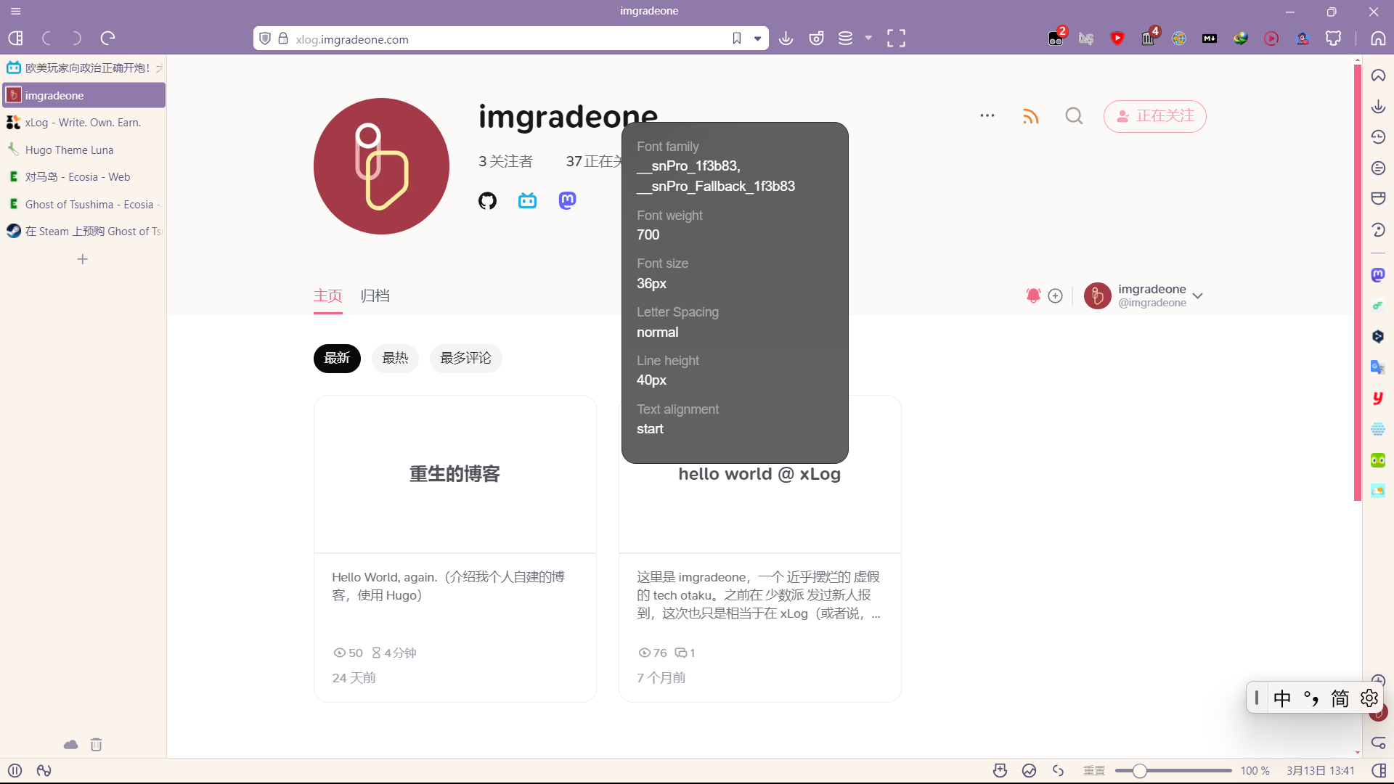Image resolution: width=1394 pixels, height=784 pixels.
Task: Add a new tab with the plus button
Action: (83, 259)
